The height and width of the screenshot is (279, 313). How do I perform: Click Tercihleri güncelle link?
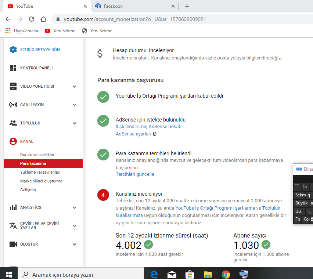pos(135,174)
